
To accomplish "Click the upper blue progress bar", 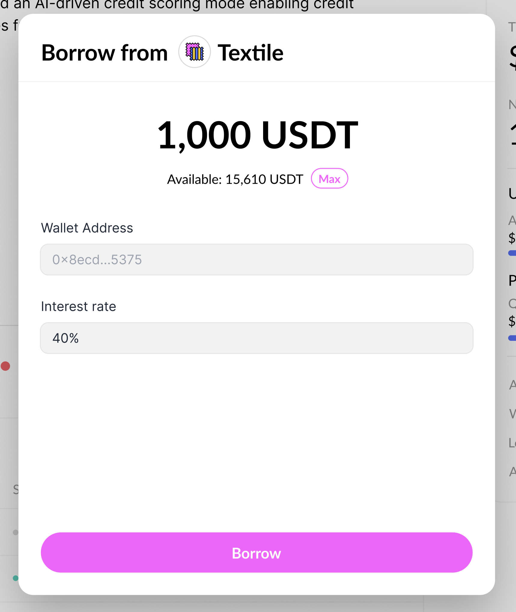I will (x=512, y=253).
